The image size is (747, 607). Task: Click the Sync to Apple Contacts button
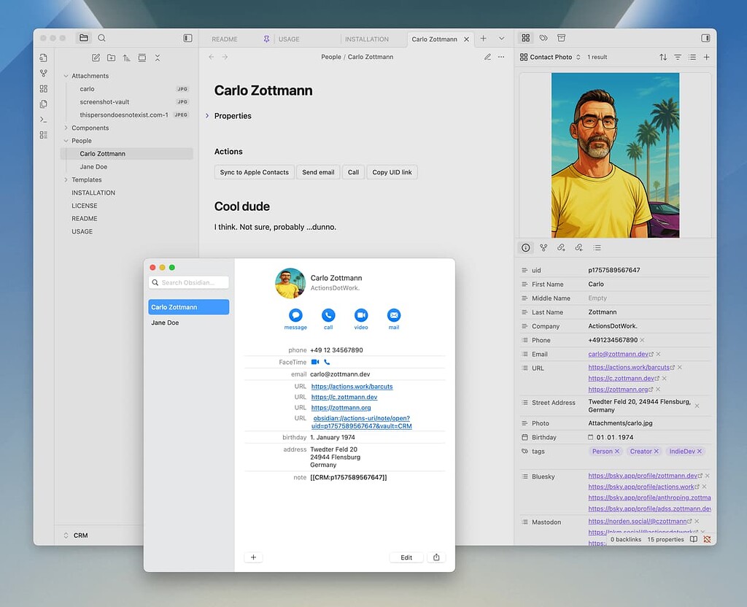pyautogui.click(x=254, y=172)
